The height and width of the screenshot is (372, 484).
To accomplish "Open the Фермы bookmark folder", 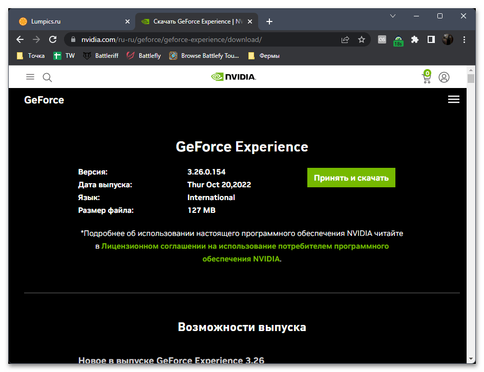I will 264,56.
